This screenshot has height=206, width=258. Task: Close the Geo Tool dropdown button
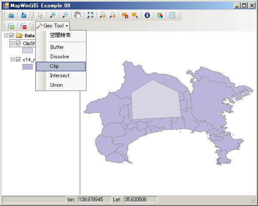tap(53, 26)
